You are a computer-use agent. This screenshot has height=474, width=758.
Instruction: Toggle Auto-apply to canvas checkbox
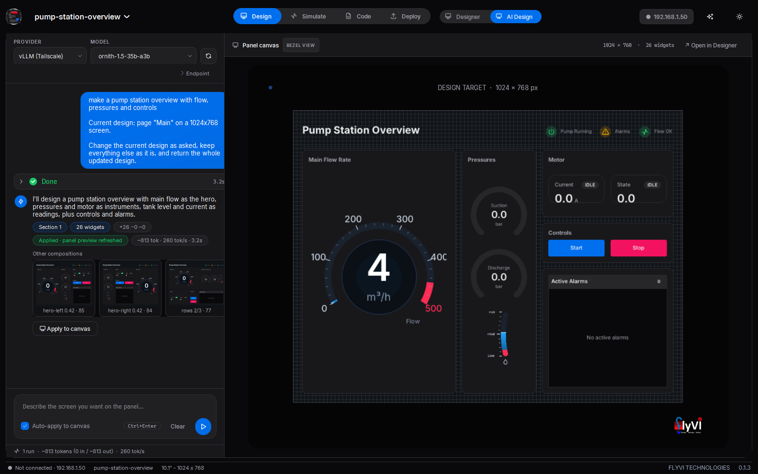25,426
